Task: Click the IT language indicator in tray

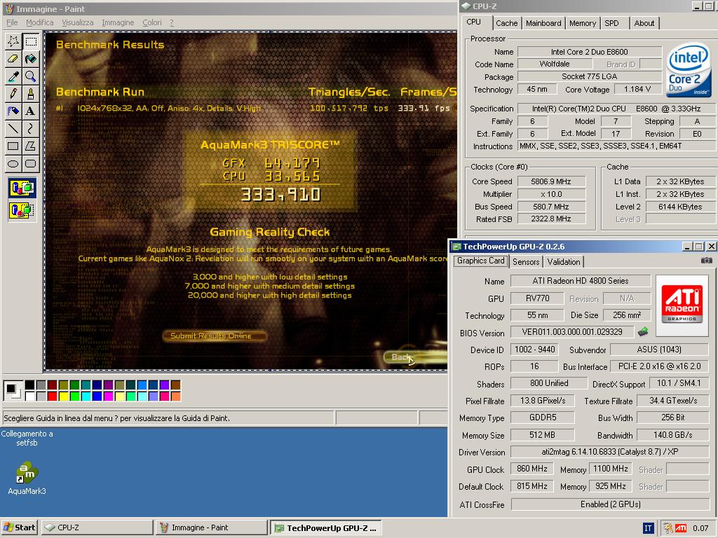Action: [x=648, y=528]
